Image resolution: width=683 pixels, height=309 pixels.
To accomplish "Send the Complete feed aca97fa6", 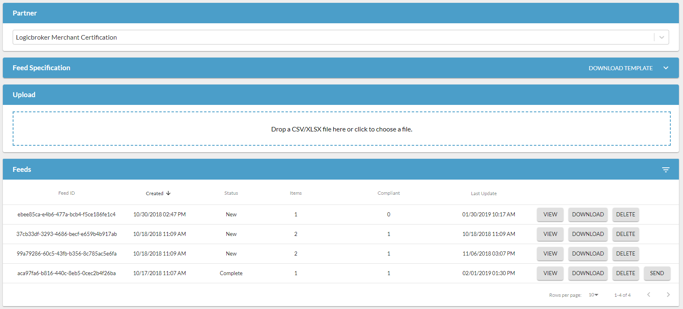I will 656,273.
